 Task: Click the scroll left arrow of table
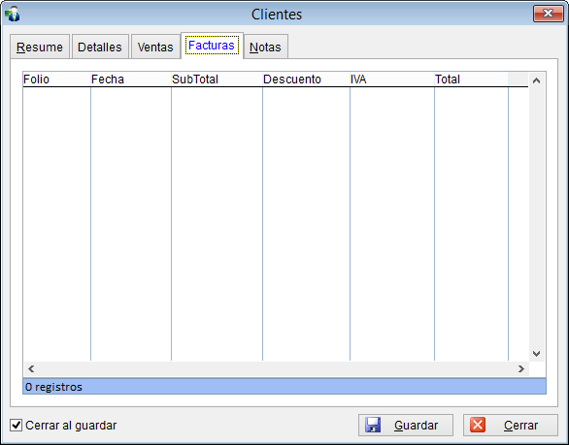31,369
